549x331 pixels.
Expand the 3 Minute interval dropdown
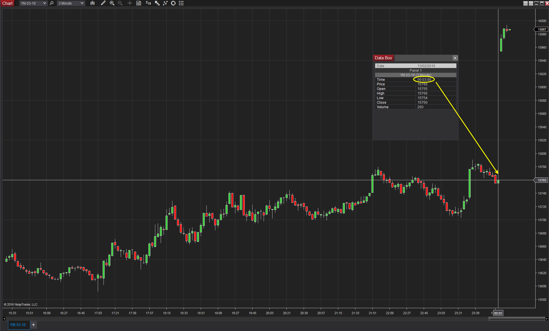[82, 3]
